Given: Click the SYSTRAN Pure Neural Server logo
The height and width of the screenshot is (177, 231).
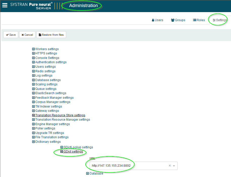Looking at the screenshot, I should 31,6.
